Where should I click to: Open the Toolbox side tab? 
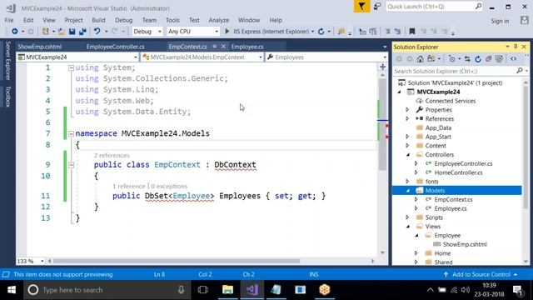coord(8,97)
